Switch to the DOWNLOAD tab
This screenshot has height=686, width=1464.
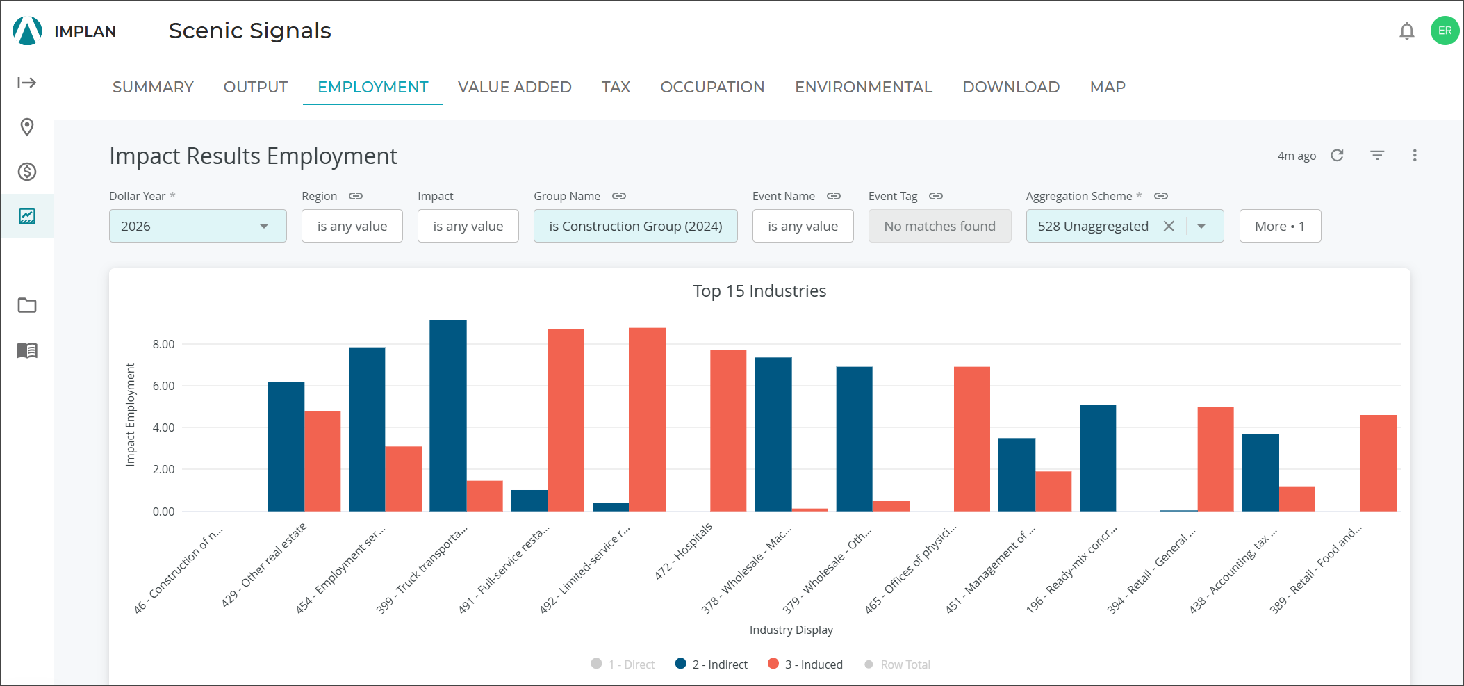[x=1011, y=87]
